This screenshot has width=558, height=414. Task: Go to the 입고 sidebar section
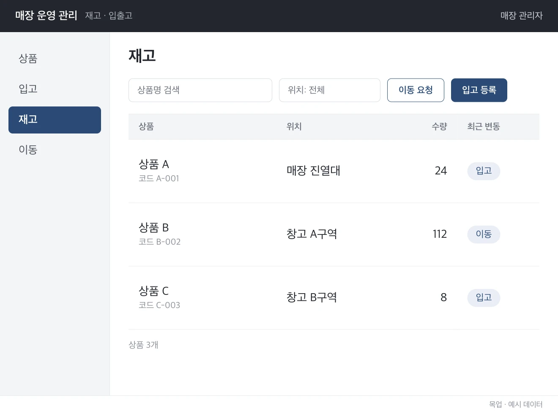[x=55, y=89]
